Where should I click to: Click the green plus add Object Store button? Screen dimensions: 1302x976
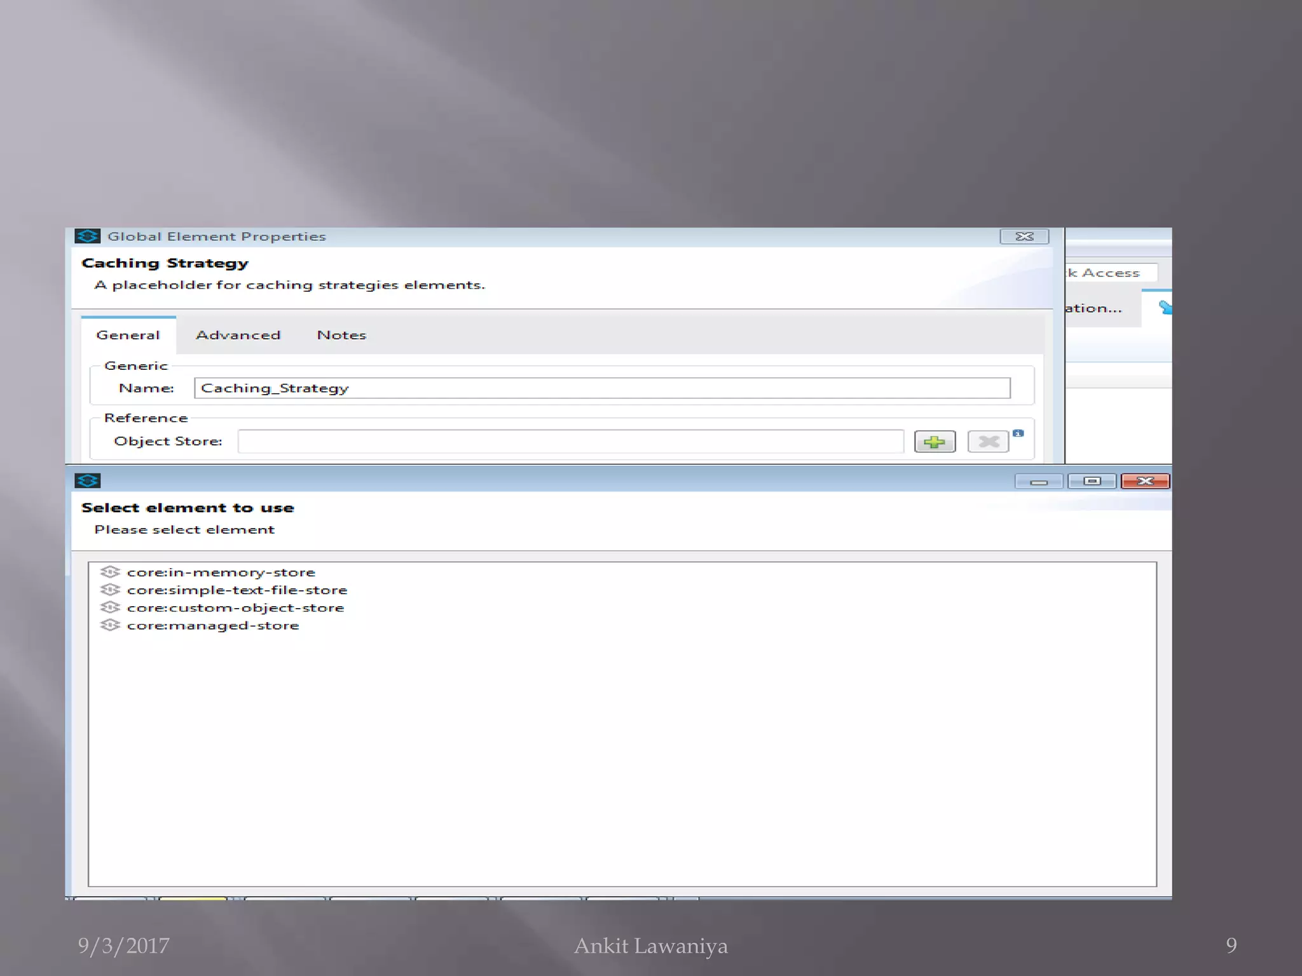934,442
